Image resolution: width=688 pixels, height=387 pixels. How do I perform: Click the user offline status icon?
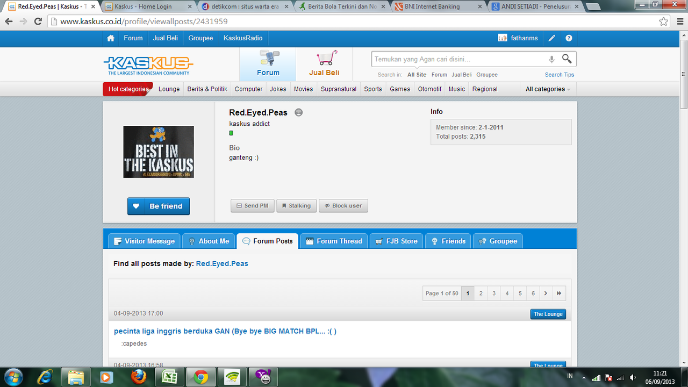(x=299, y=113)
